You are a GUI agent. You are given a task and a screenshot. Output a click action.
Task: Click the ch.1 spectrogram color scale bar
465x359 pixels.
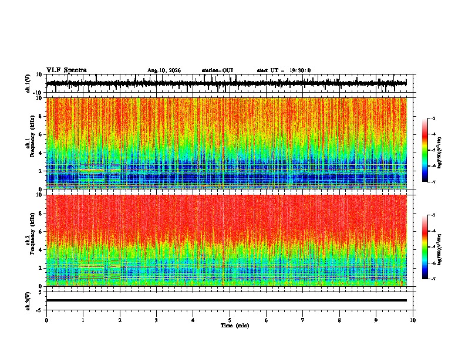tap(425, 150)
